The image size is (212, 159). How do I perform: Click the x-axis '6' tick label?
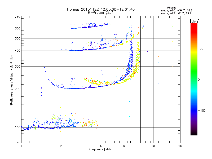pos(124,146)
